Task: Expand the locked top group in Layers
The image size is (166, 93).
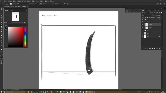Action: pos(144,20)
